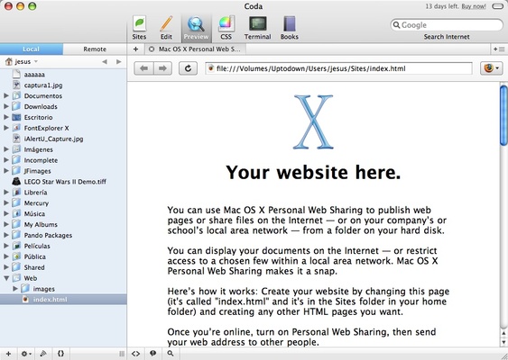Click the magnifier find icon in the preview footer
This screenshot has width=508, height=360.
point(171,354)
